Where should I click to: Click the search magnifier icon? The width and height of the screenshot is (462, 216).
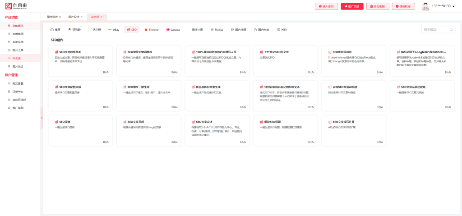(451, 29)
